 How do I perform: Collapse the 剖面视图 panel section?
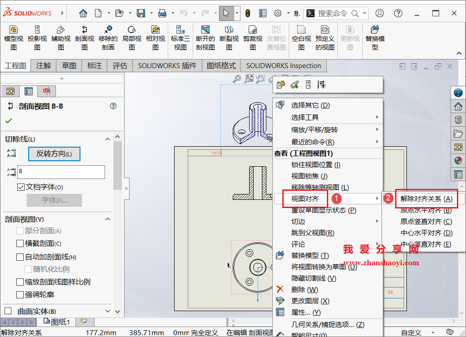click(x=107, y=220)
